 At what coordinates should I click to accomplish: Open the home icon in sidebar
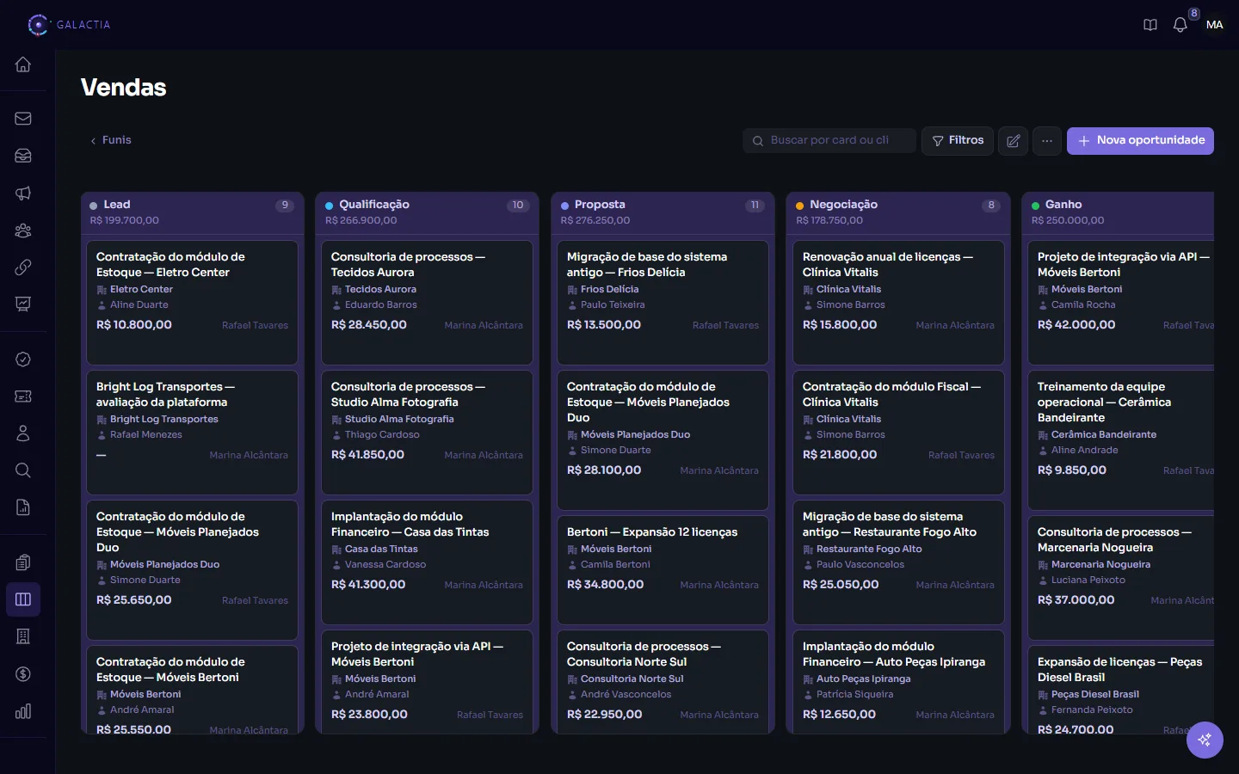click(x=23, y=64)
